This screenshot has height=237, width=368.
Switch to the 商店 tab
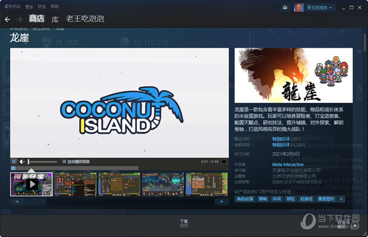[x=37, y=18]
